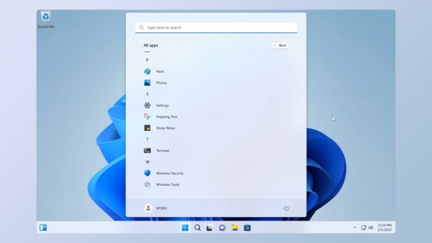Open Windows Security shield icon
Viewport: 432px width, 243px height.
click(147, 173)
